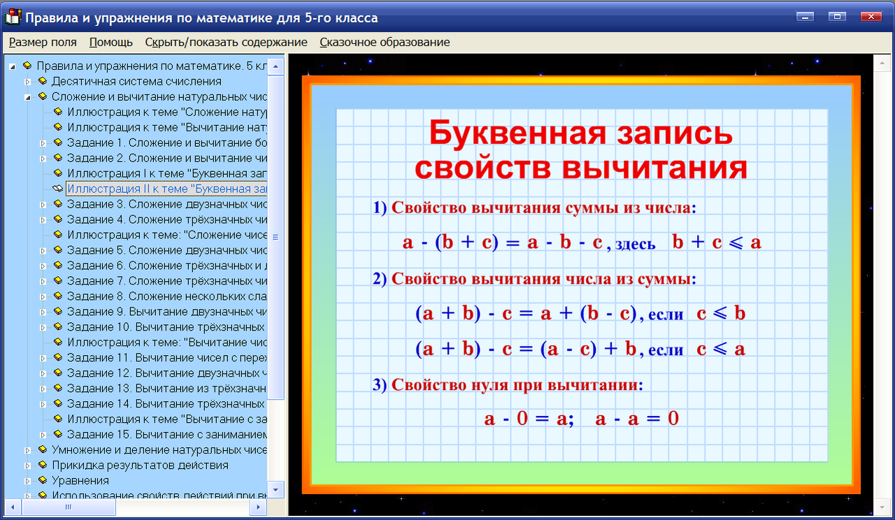
Task: Click the book icon next to the root node
Action: [x=28, y=66]
